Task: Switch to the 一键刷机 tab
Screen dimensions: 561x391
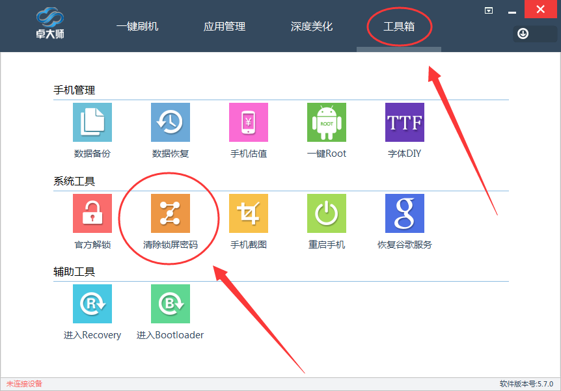Action: (x=137, y=27)
